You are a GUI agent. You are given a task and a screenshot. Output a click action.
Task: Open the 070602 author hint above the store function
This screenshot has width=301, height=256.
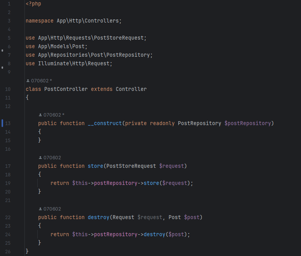[x=52, y=158]
